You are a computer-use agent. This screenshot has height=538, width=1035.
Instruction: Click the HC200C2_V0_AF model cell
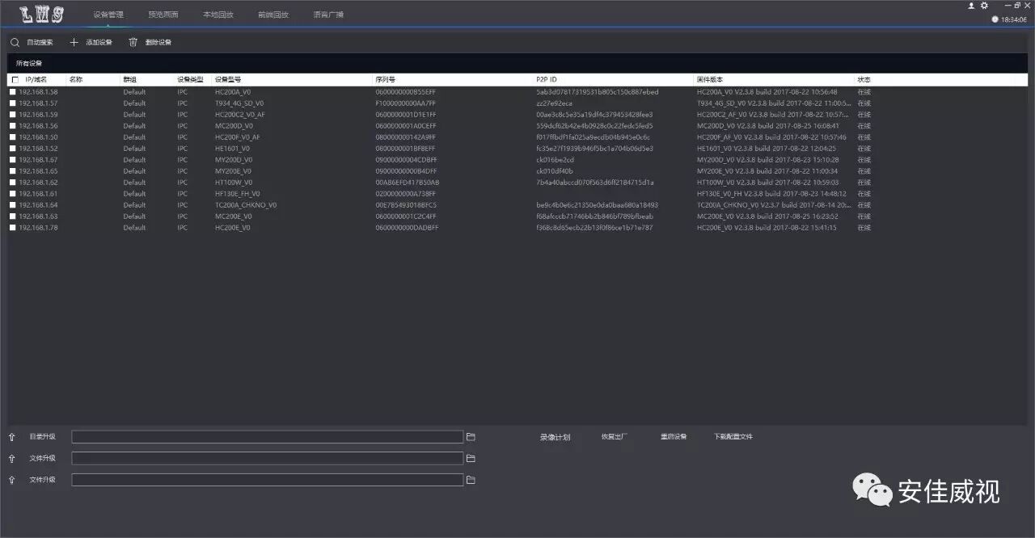(x=239, y=115)
